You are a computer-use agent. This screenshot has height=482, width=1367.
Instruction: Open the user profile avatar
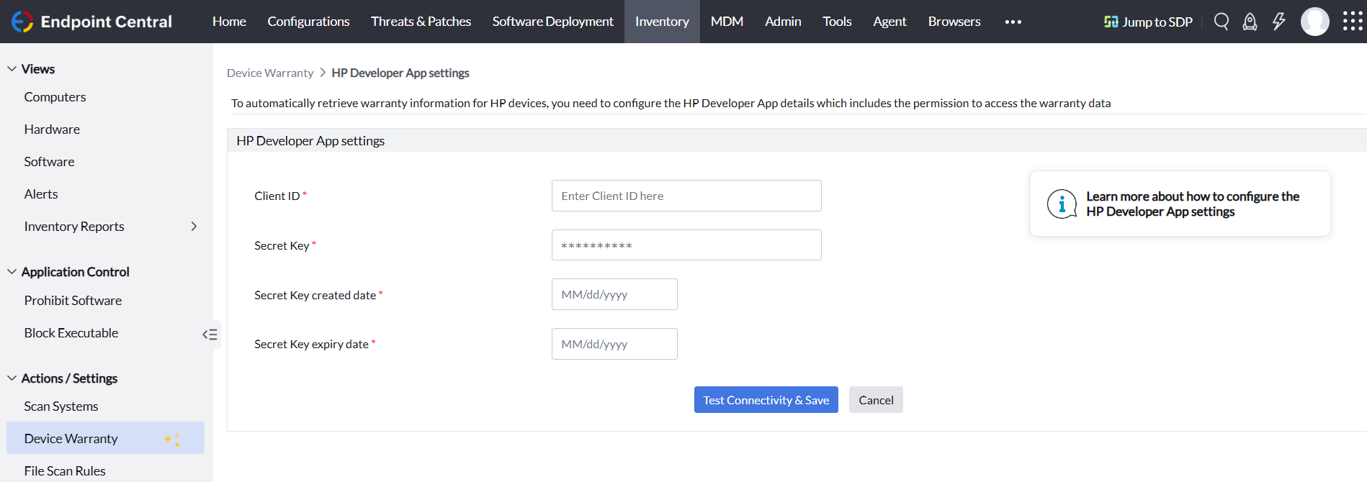pos(1315,22)
